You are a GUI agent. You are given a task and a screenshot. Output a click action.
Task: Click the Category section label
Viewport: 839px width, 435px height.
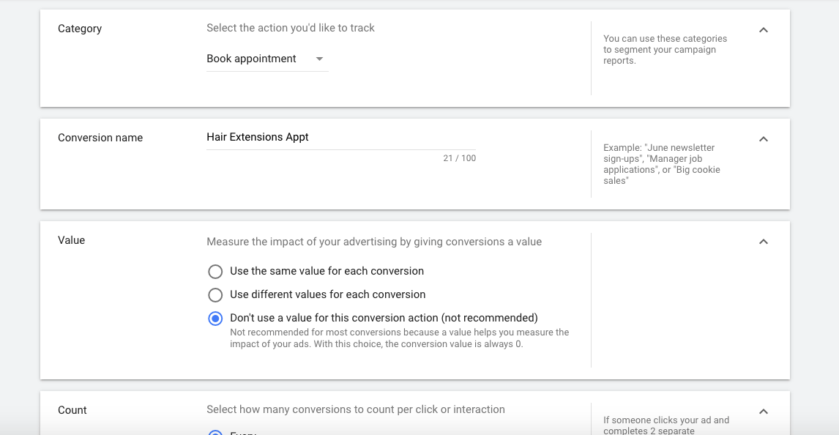coord(80,29)
